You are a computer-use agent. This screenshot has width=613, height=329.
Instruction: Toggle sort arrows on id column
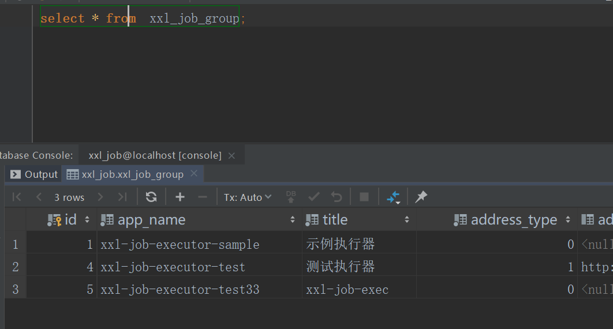pos(87,219)
